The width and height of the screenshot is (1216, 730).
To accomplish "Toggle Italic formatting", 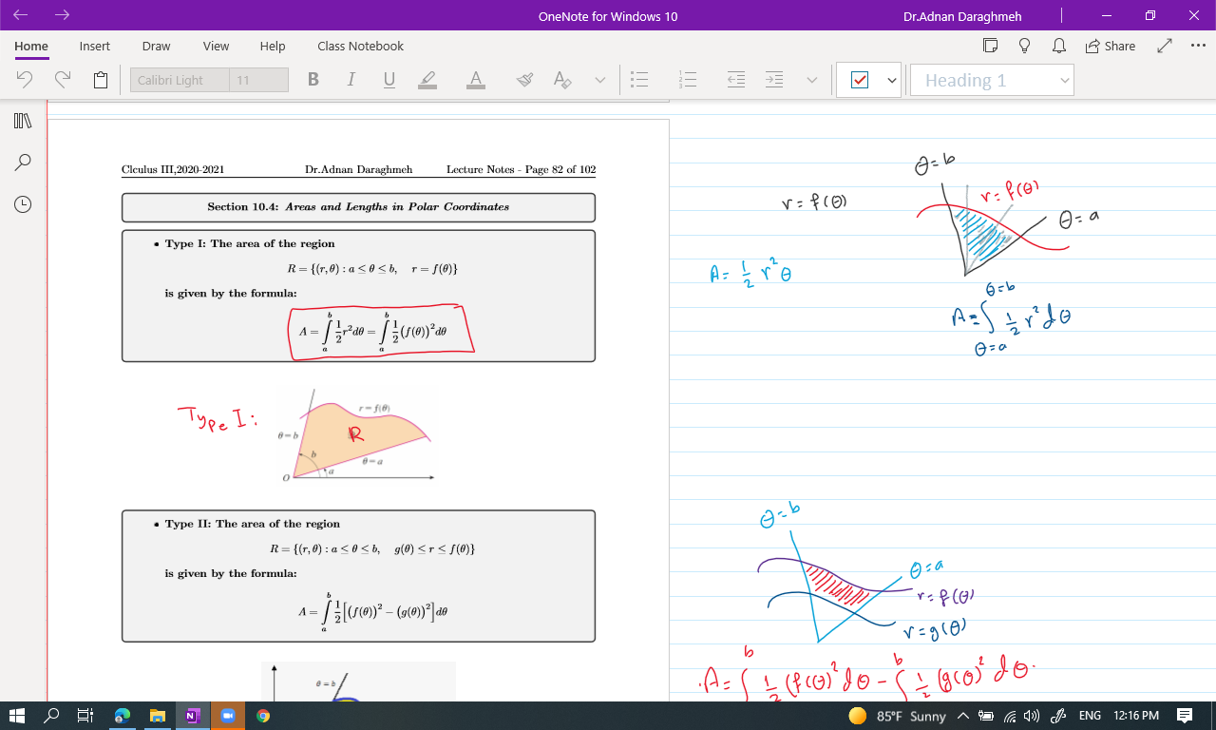I will [x=351, y=80].
